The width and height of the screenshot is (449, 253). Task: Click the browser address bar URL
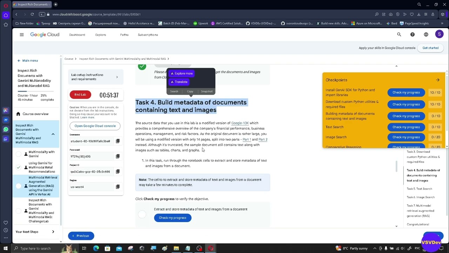click(x=96, y=14)
